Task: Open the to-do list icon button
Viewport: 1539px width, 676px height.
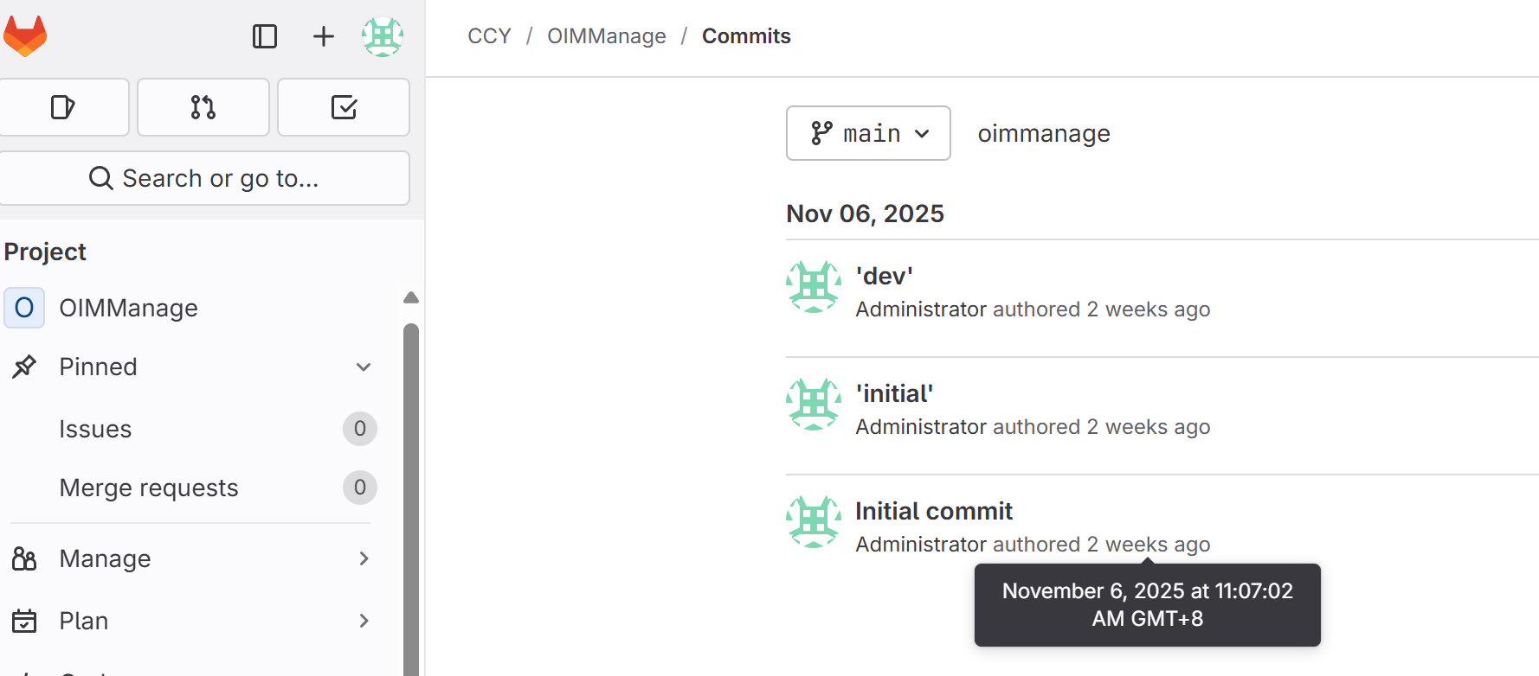Action: pos(344,107)
